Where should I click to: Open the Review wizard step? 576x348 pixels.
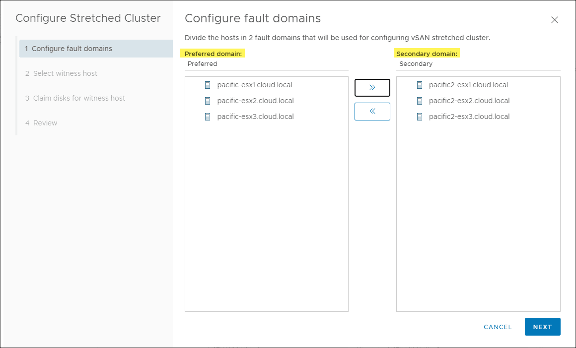coord(43,122)
